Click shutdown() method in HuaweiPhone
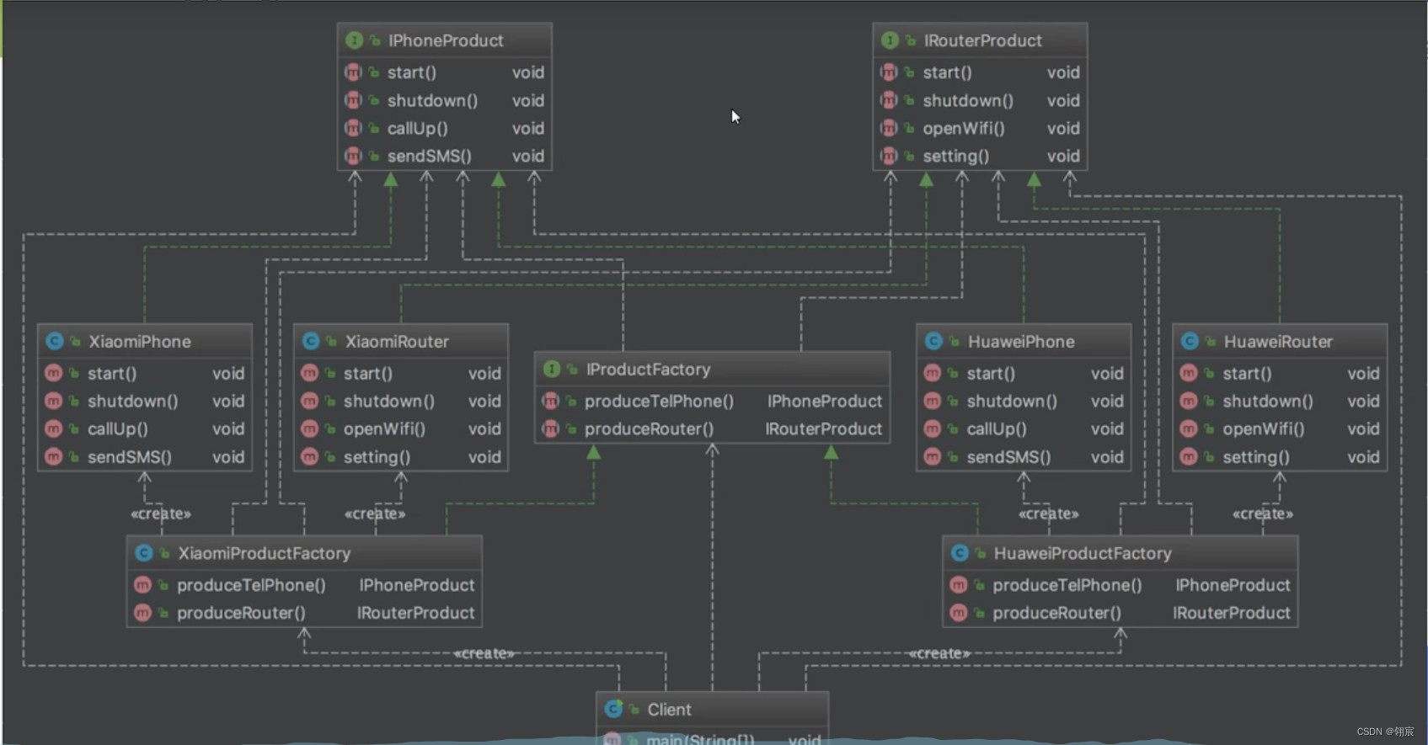The width and height of the screenshot is (1428, 745). click(x=1012, y=401)
